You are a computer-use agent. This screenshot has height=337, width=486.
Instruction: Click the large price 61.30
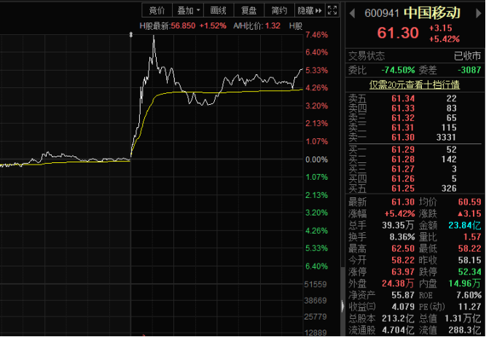tap(398, 33)
